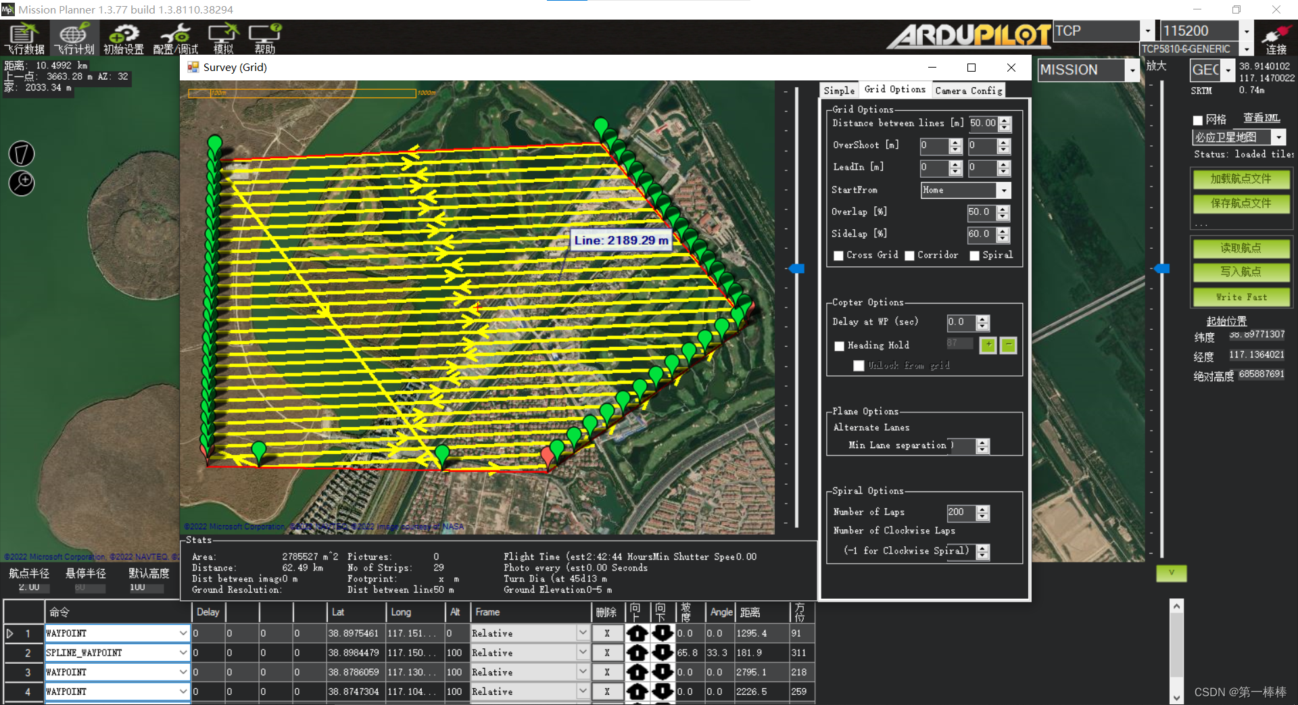The height and width of the screenshot is (705, 1298).
Task: Click waypoint list scrollbar down arrow
Action: [1177, 698]
